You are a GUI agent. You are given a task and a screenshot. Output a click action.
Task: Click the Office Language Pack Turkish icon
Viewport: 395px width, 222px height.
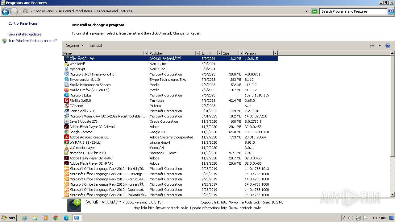66,169
